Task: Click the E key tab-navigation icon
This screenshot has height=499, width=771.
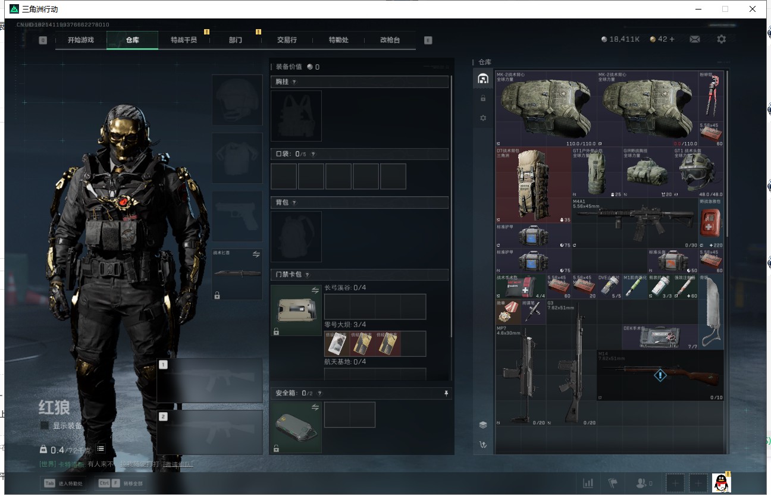Action: (x=428, y=40)
